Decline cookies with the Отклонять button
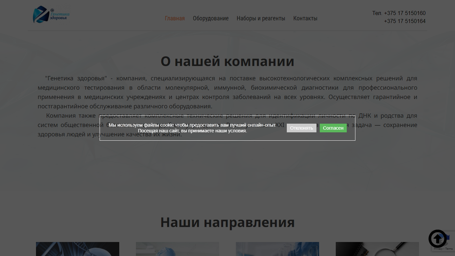Image resolution: width=455 pixels, height=256 pixels. pos(301,128)
